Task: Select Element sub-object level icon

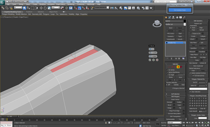Action: [x=181, y=67]
